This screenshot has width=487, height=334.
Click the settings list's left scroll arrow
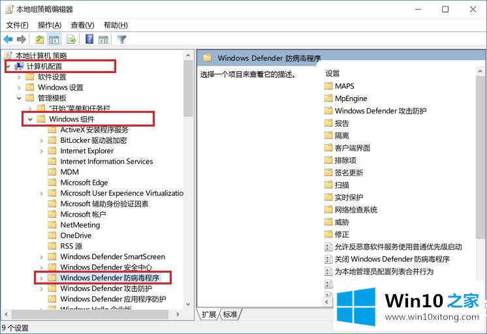pyautogui.click(x=327, y=302)
